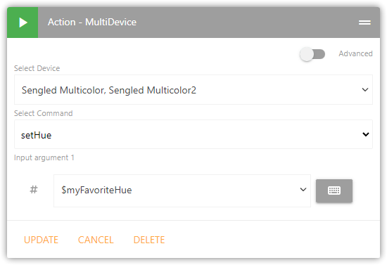Click the Input argument 1 label
Viewport: 387px width, 265px height.
coord(44,157)
